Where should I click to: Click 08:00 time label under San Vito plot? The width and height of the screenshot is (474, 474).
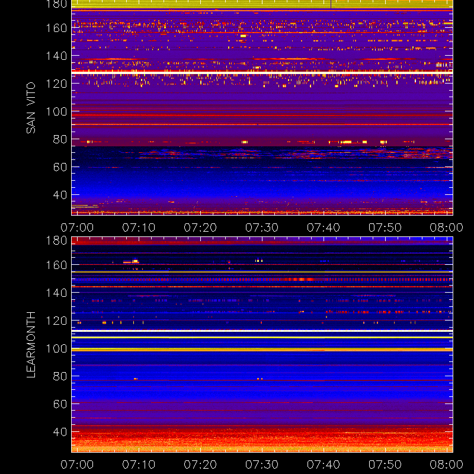pos(447,228)
